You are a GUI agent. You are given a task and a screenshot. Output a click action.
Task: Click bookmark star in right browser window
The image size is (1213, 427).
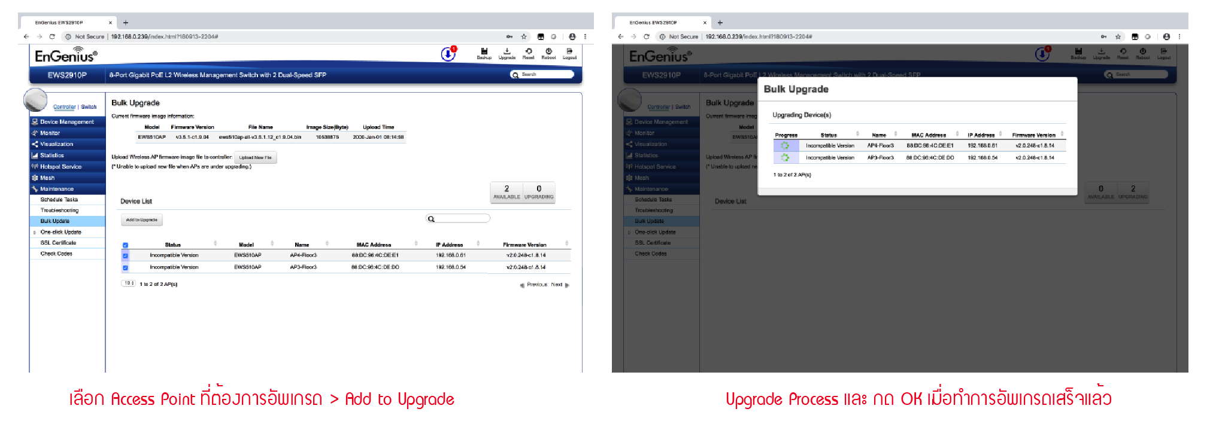1118,36
